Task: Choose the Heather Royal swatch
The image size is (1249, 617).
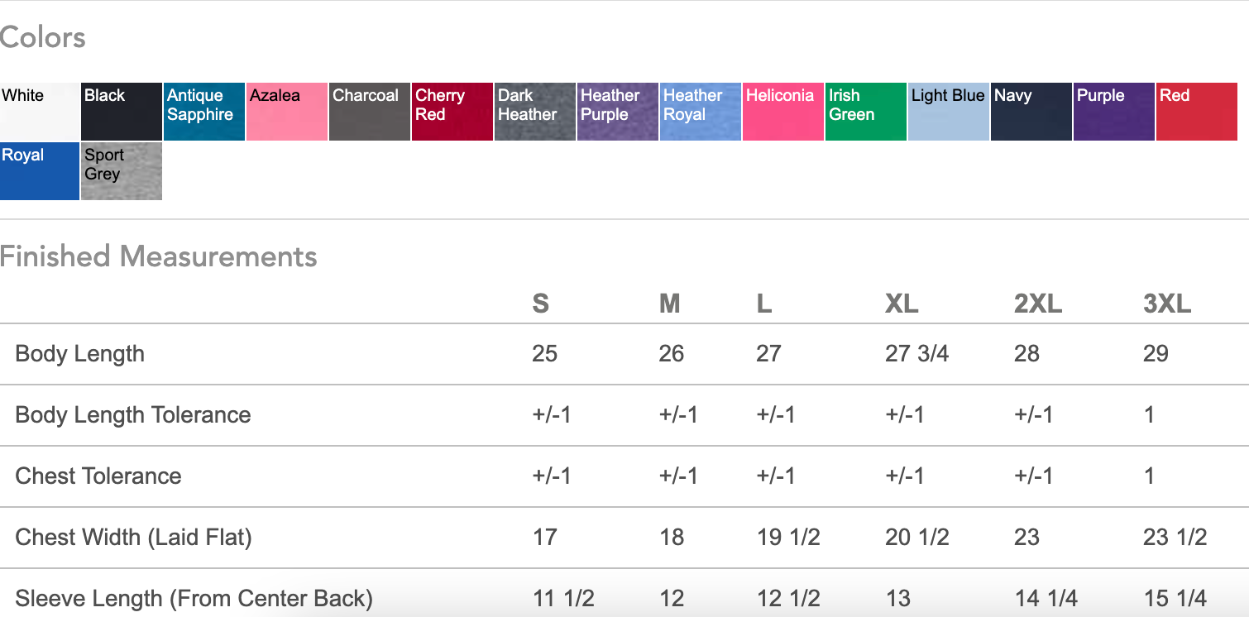Action: tap(701, 112)
